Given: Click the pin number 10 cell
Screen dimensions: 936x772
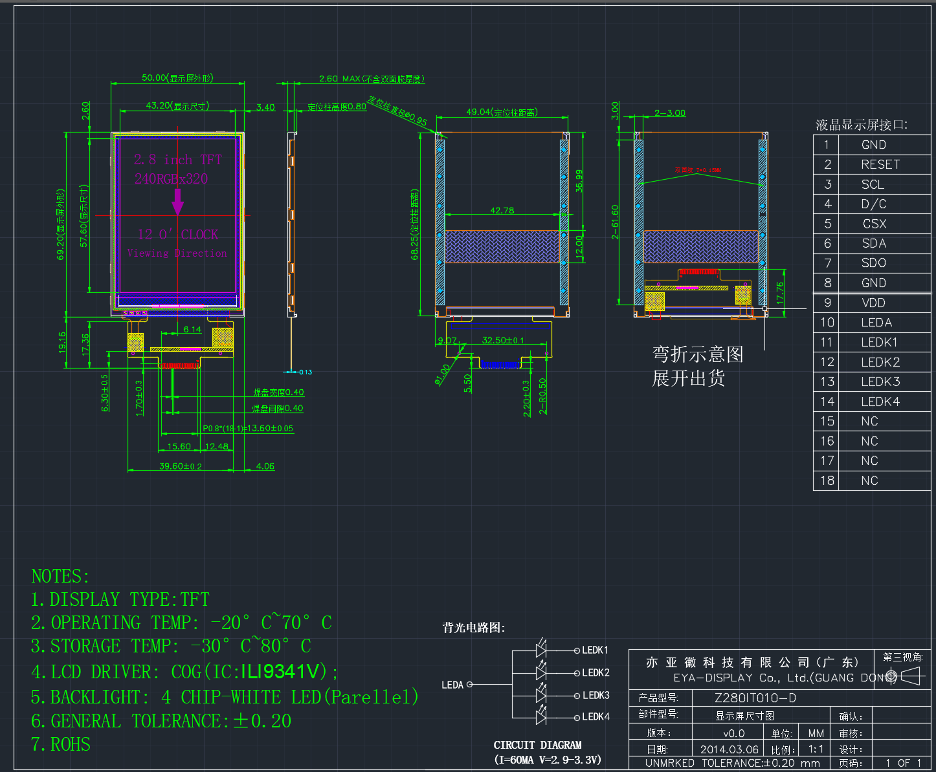Looking at the screenshot, I should tap(827, 323).
